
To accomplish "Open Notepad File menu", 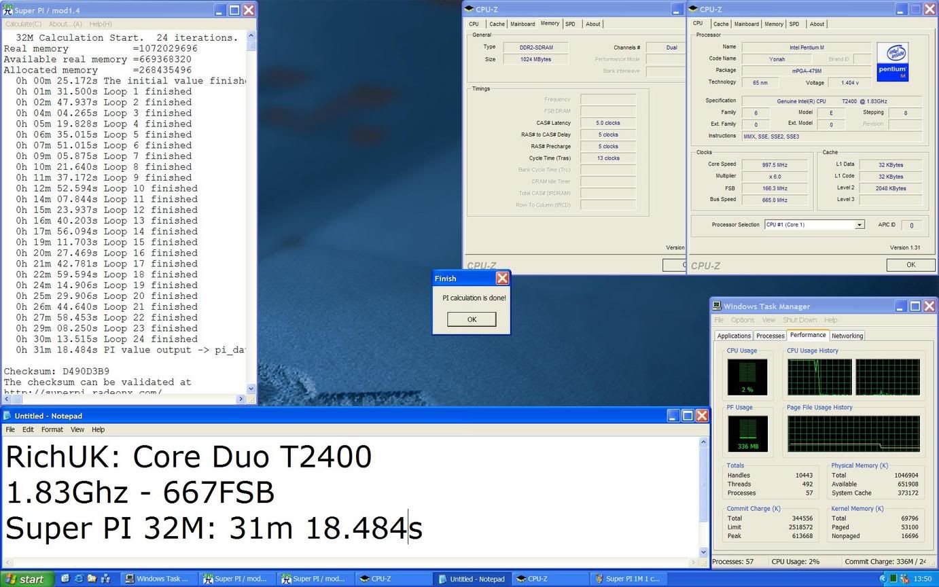I will (x=10, y=429).
